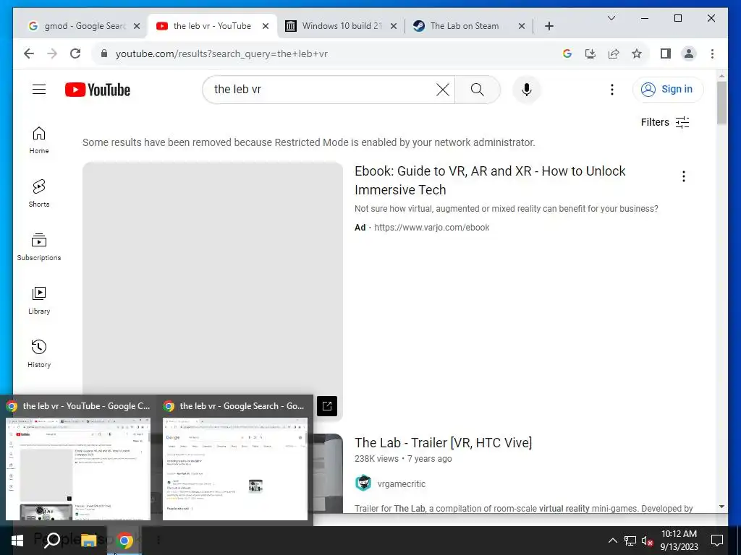The width and height of the screenshot is (741, 555).
Task: Switch to the Windows 10 build tab
Action: [342, 26]
